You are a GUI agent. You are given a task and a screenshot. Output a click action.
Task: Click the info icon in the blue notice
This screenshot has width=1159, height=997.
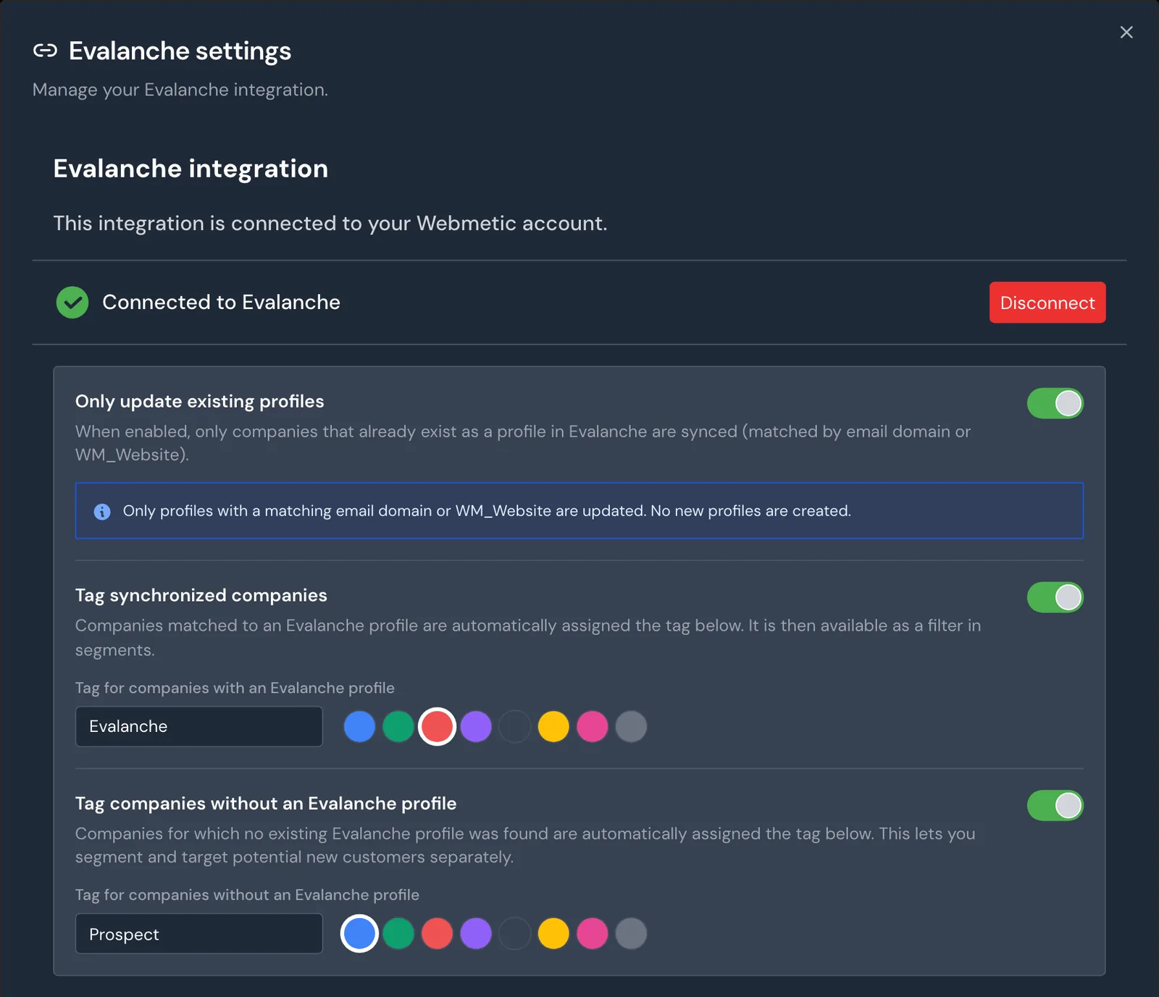coord(102,511)
